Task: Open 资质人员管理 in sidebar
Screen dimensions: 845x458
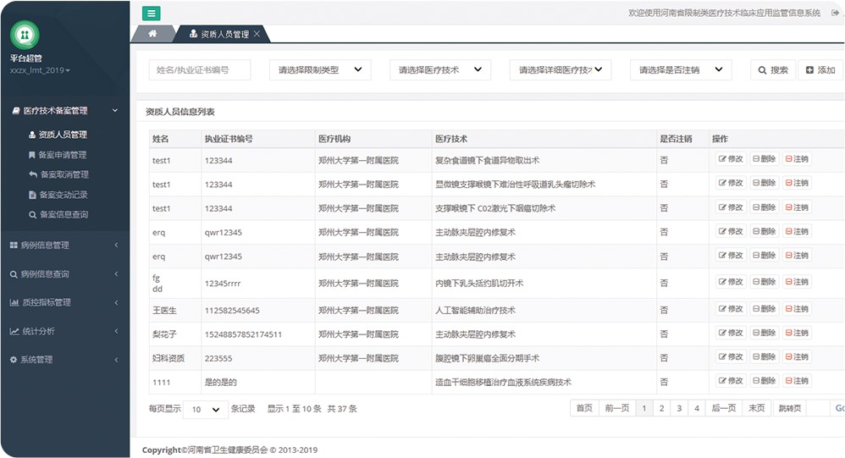Action: click(58, 135)
